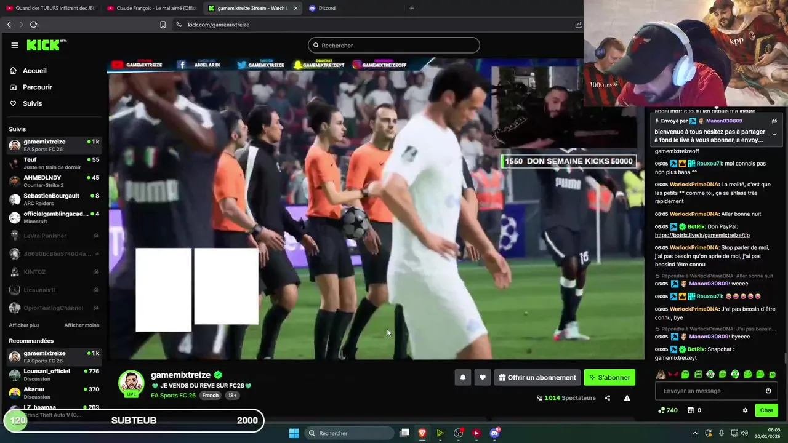Open Teuf channel in followed list
This screenshot has width=788, height=443.
point(54,164)
